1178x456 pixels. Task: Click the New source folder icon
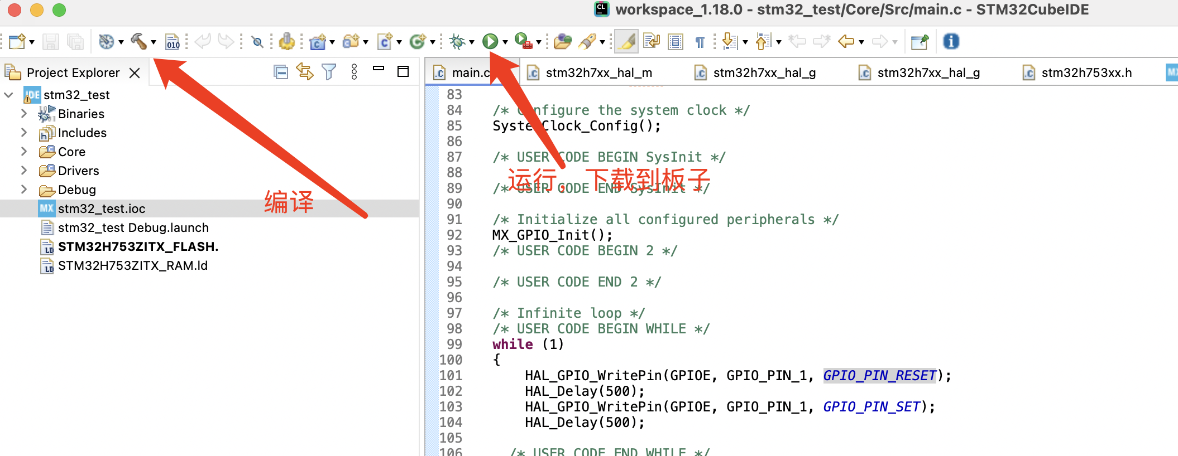tap(351, 41)
